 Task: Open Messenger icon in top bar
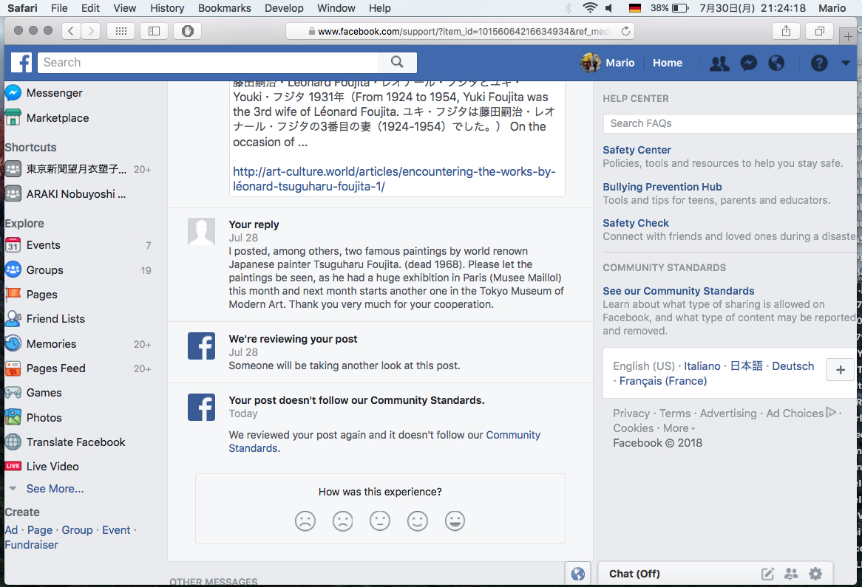pos(748,63)
